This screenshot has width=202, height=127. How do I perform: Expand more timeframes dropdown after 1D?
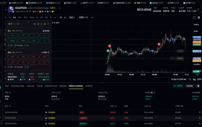point(55,18)
